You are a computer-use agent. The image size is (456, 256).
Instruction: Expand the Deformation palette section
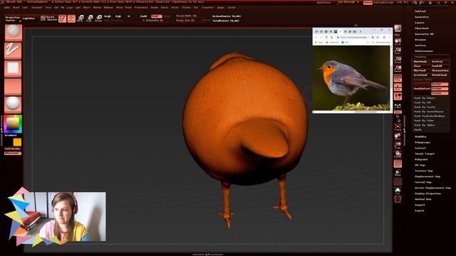tap(424, 51)
